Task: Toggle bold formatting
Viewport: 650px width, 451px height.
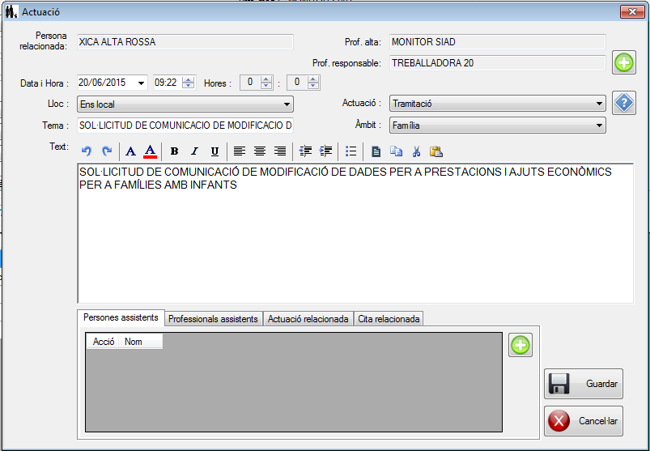Action: tap(174, 151)
